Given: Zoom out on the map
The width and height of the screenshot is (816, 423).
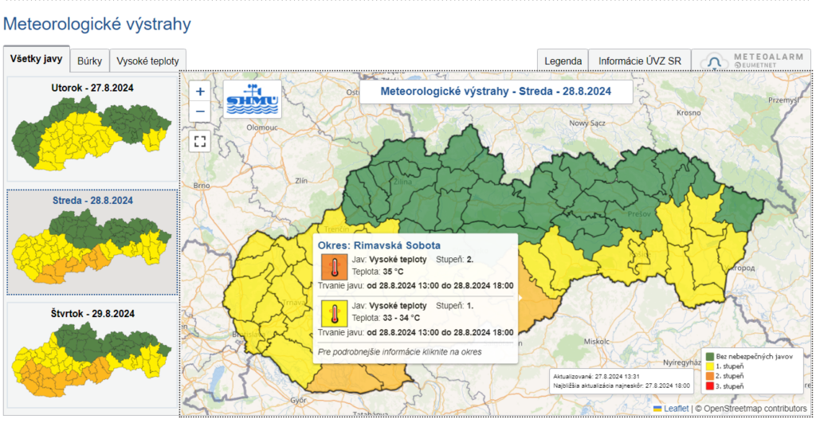Looking at the screenshot, I should (x=200, y=112).
